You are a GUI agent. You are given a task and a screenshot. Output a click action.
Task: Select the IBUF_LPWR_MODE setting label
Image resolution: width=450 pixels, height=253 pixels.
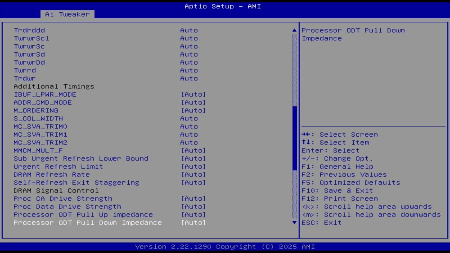tap(45, 95)
